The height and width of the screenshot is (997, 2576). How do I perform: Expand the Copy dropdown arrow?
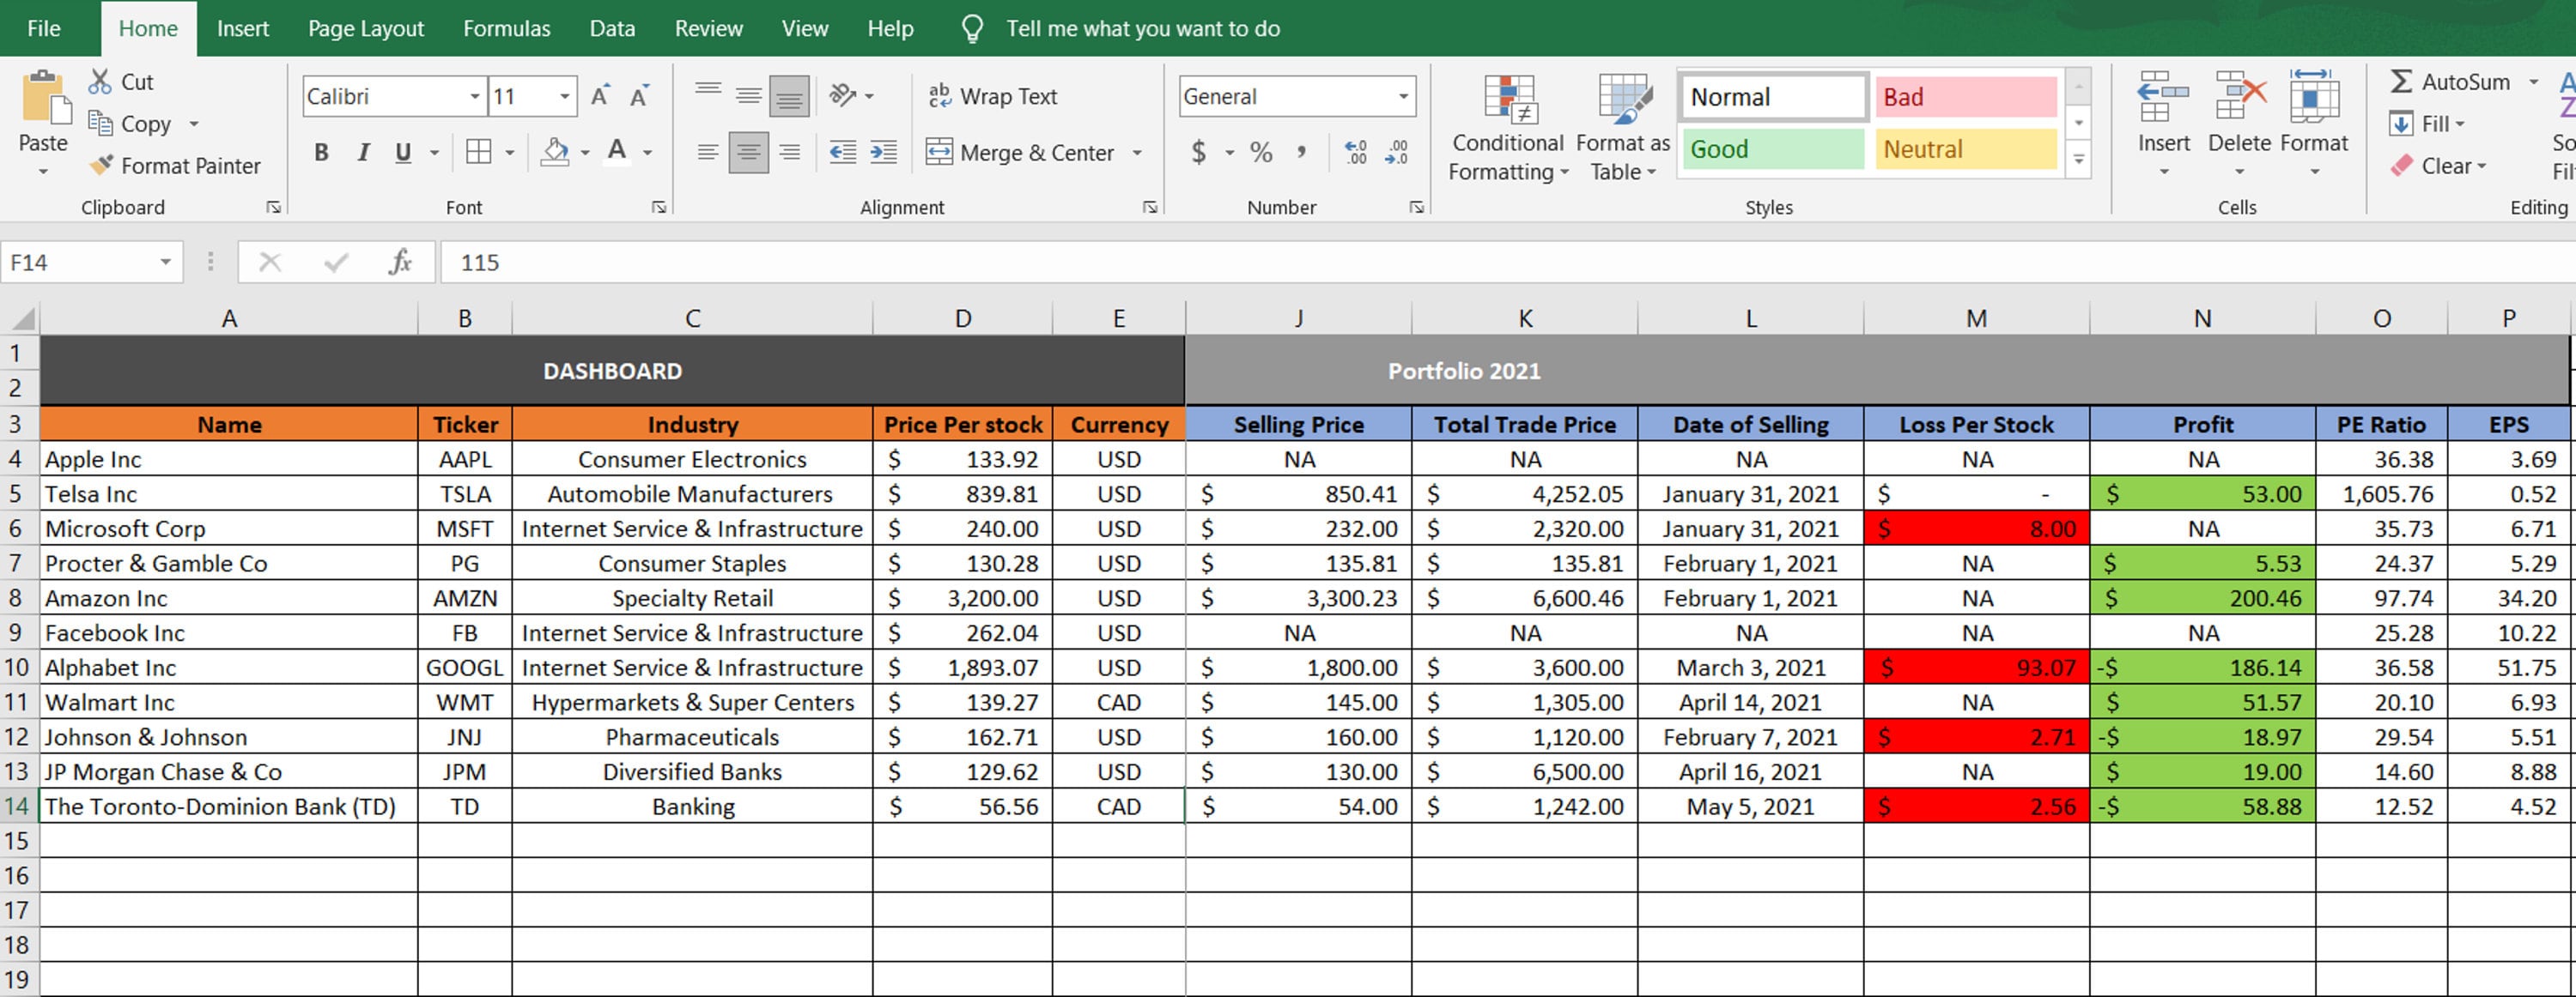[x=194, y=124]
